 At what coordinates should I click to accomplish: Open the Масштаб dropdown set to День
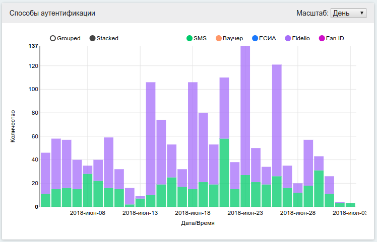click(348, 13)
